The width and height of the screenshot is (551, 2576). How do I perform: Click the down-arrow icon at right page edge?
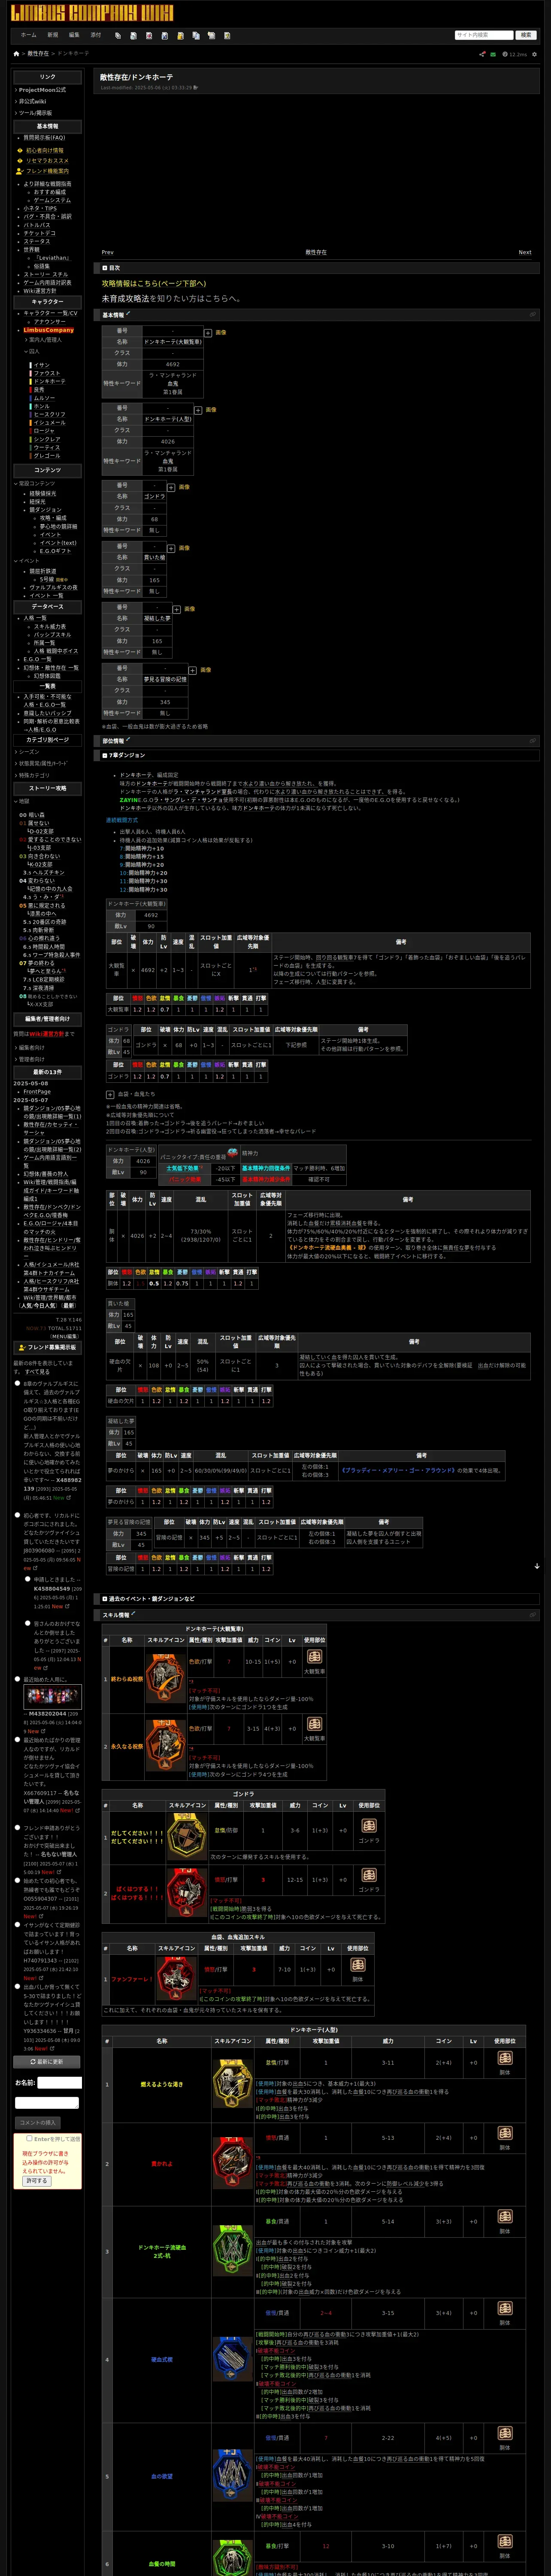pyautogui.click(x=537, y=1566)
